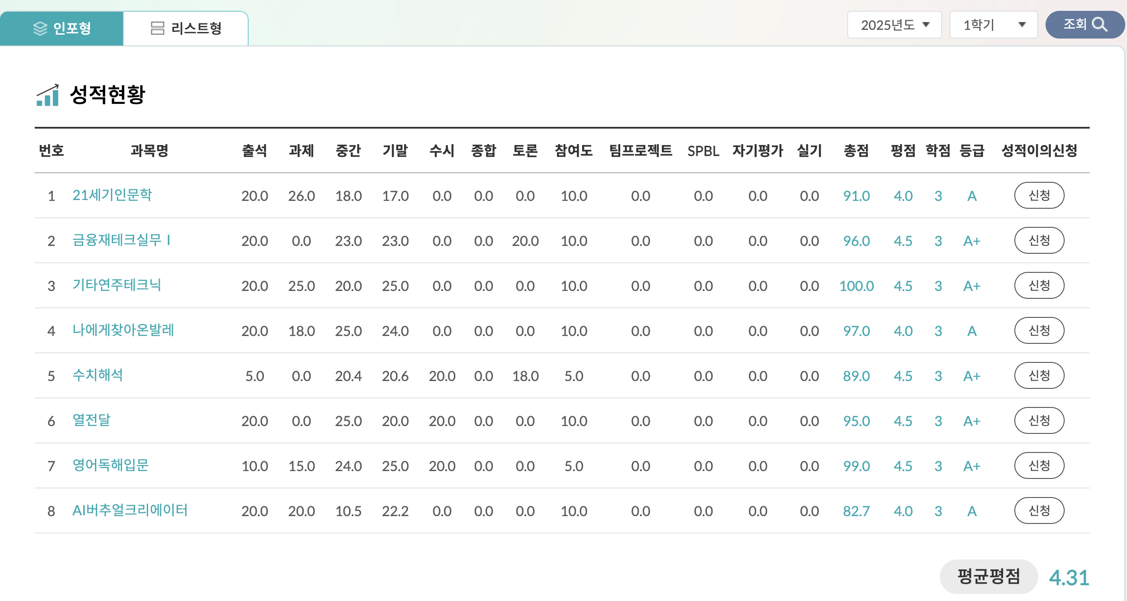Click the magnifier icon in 조회 button
The width and height of the screenshot is (1127, 601).
(x=1099, y=25)
